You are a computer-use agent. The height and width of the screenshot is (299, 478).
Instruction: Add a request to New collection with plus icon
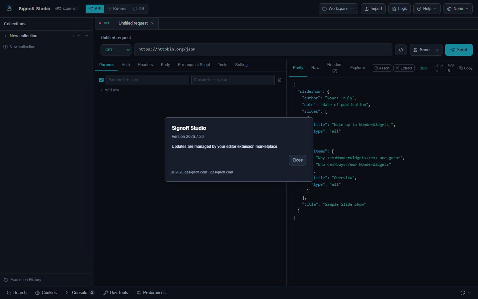click(x=79, y=36)
